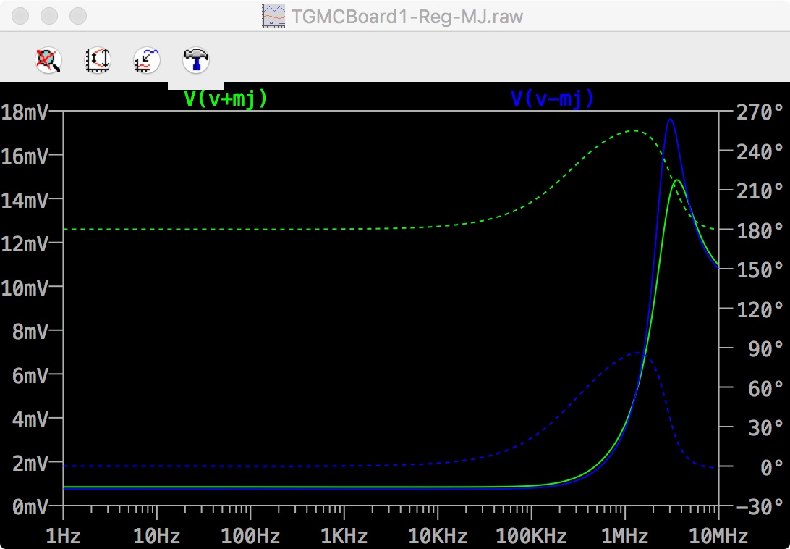Click the 100KHz frequency axis label

click(531, 535)
